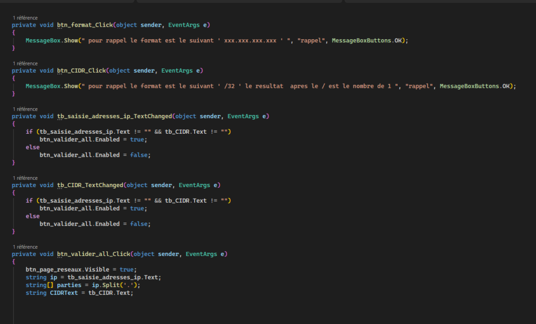
Task: Click the 'false' value in tb_saisie_adresses_ip_TextChanged
Action: 140,155
